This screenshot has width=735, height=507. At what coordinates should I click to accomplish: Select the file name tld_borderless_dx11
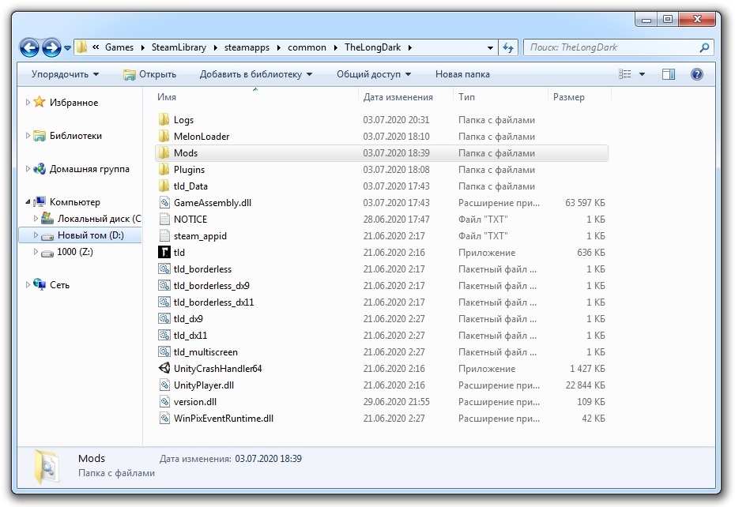(213, 302)
